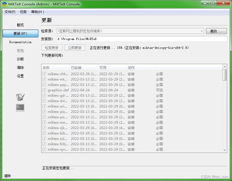Screen dimensions: 232x181
Task: Select the 更新 (97) sidebar tab
Action: pos(20,33)
